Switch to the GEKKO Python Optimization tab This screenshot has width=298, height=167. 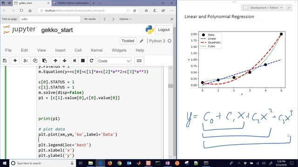[71, 3]
